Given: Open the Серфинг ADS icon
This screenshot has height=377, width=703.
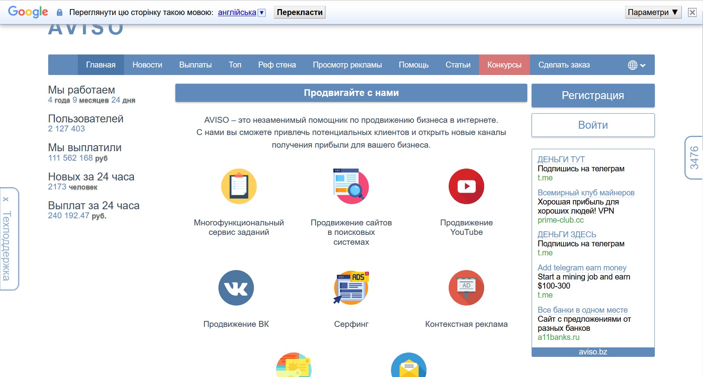Looking at the screenshot, I should click(x=351, y=288).
